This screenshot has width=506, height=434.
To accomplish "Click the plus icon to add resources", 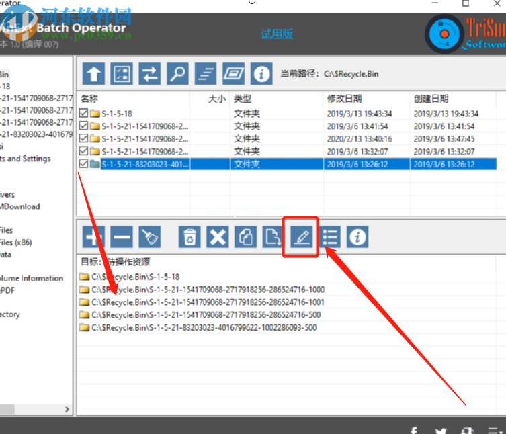I will tap(93, 236).
